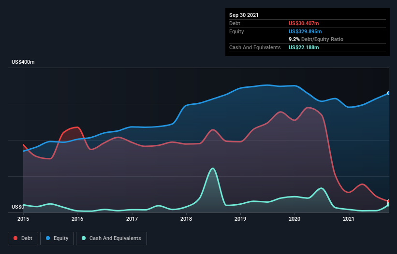
Task: Click the teal Cash And Equivalents legend dot
Action: [84, 238]
